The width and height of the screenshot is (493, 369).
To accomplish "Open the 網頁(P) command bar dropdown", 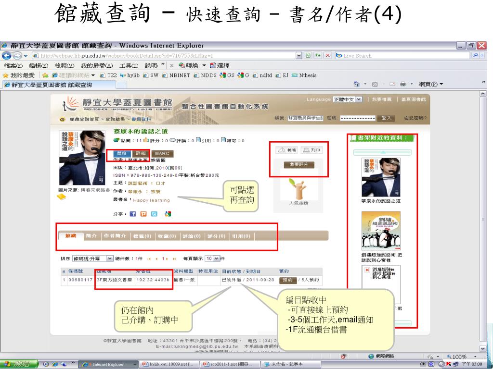I will [431, 84].
